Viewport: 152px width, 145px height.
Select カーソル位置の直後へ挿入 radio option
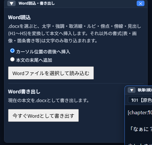(12, 51)
